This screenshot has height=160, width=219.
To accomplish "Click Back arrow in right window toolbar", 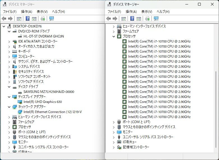I will coord(109,19).
